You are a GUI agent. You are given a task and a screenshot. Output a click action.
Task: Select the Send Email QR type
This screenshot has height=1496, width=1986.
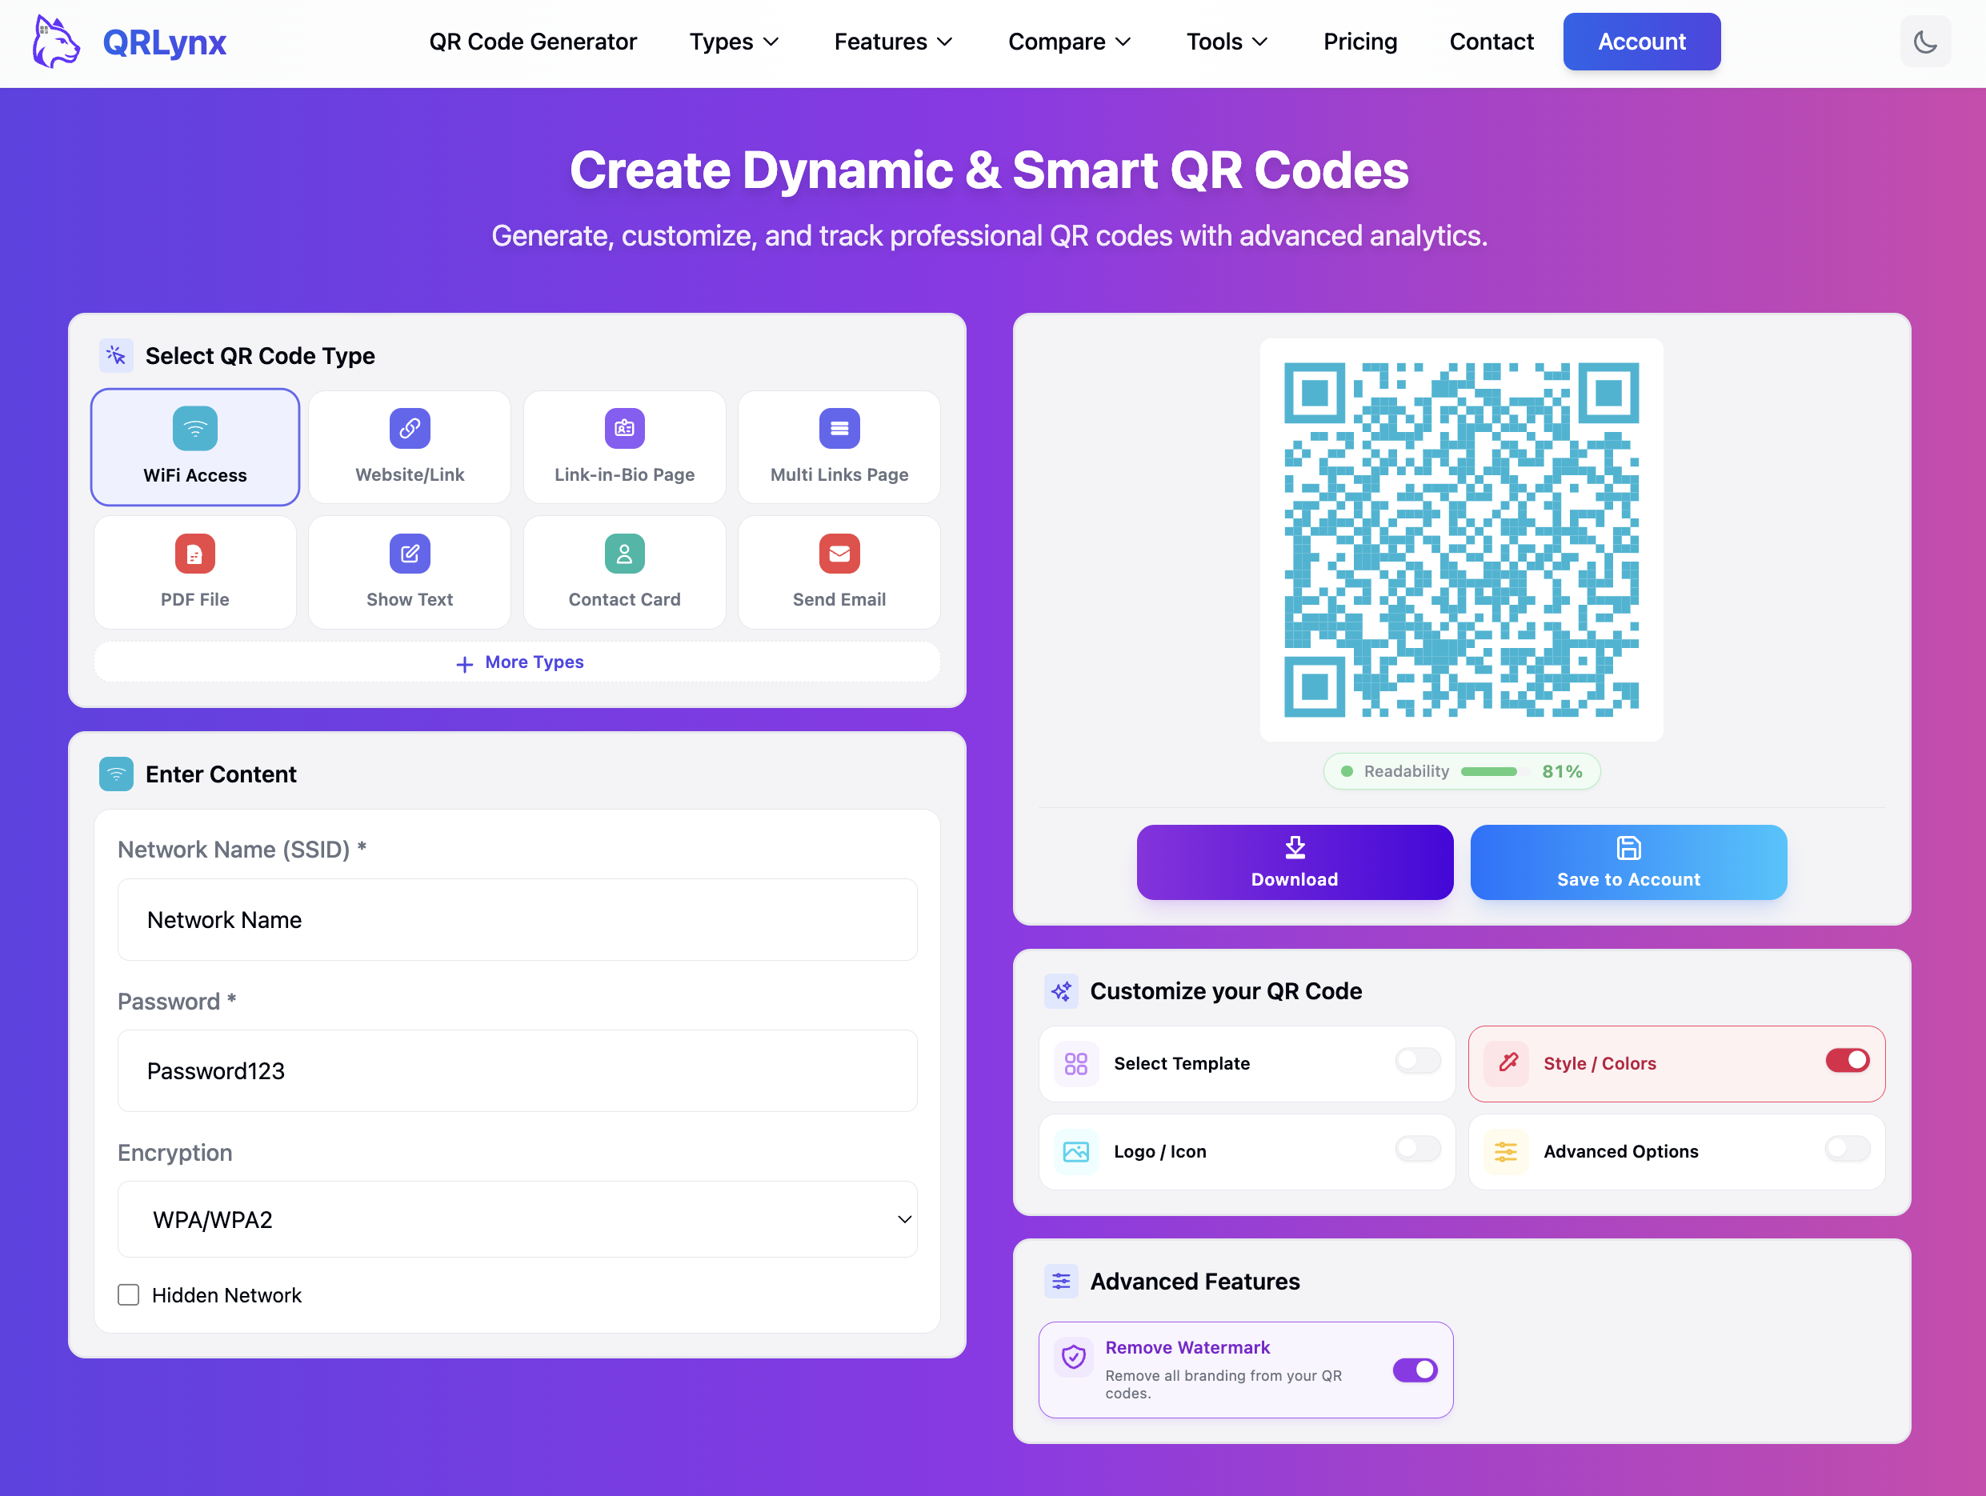[x=839, y=572]
